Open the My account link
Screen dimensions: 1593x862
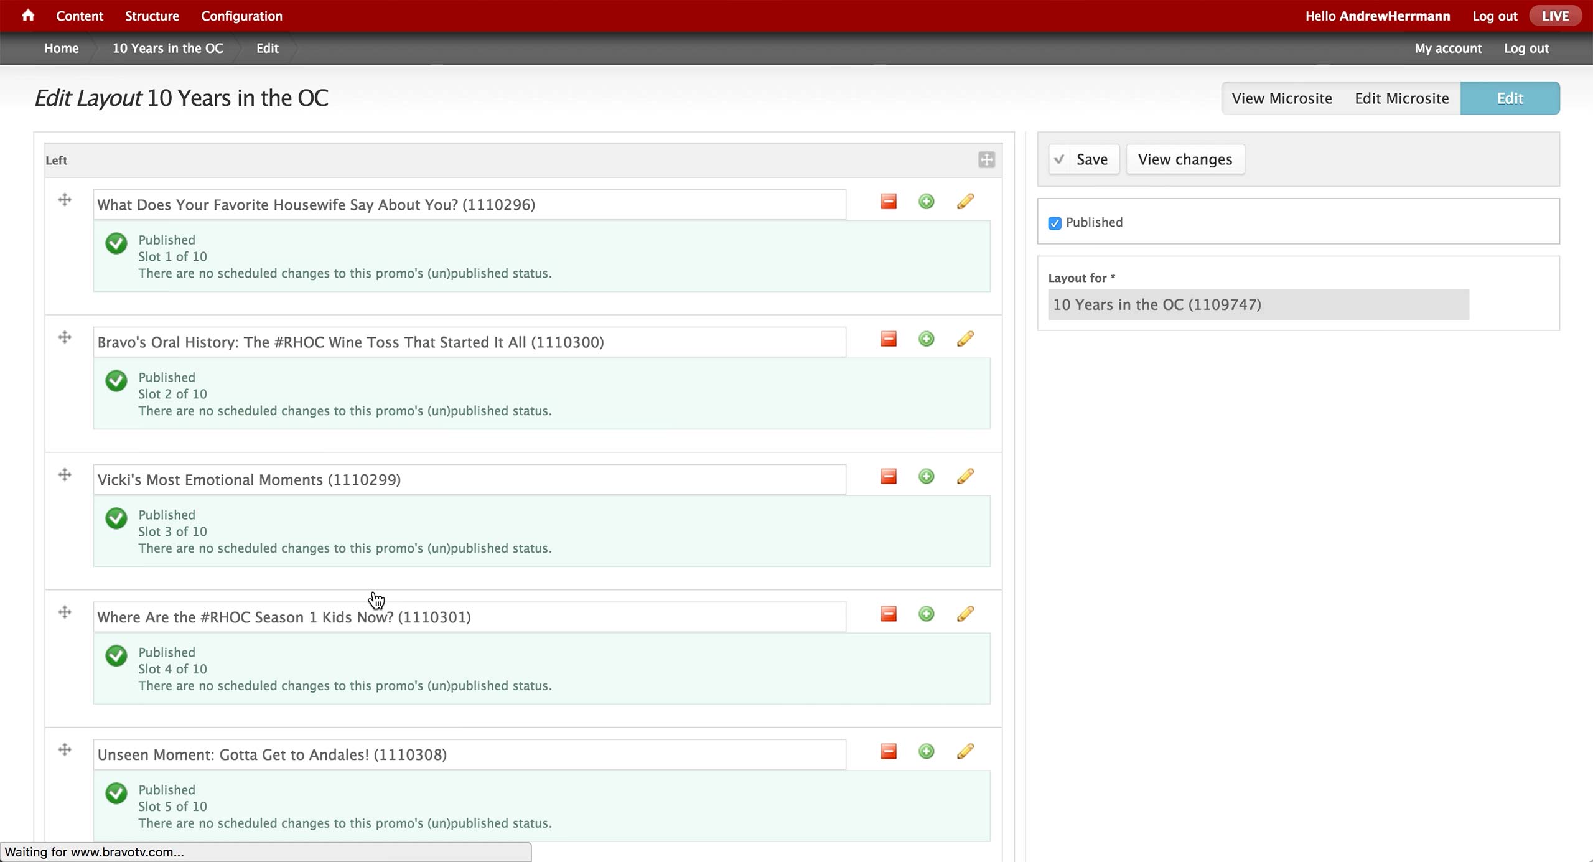coord(1447,49)
